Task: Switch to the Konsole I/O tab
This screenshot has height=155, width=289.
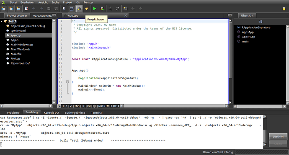Action: pyautogui.click(x=51, y=112)
